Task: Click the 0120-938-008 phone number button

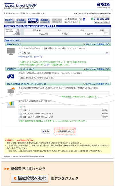Action: point(100,19)
